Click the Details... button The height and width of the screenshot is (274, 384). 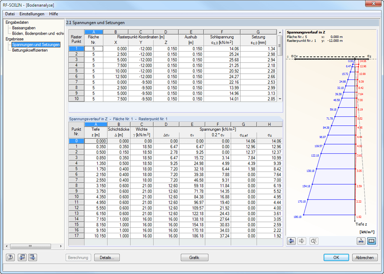[107, 258]
